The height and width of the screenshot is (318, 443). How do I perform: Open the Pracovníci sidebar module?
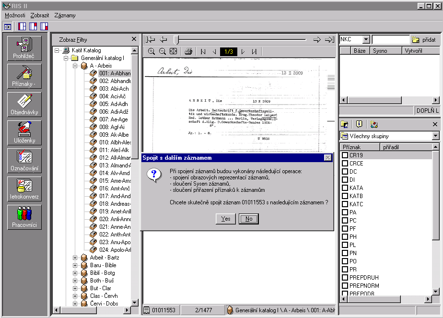[x=24, y=217]
